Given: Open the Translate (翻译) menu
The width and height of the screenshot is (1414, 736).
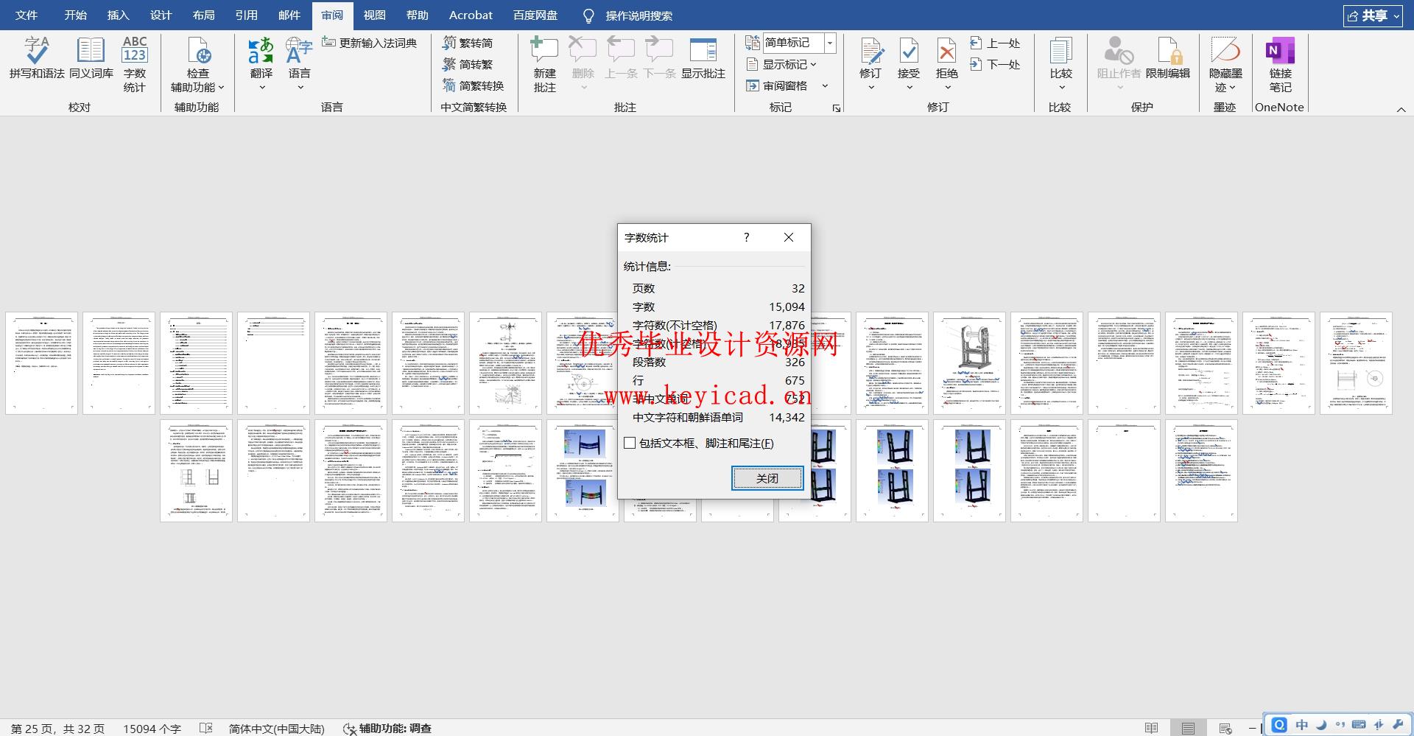Looking at the screenshot, I should (261, 64).
